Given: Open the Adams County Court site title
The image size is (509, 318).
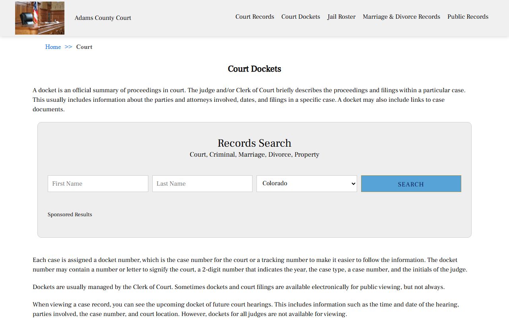Looking at the screenshot, I should pos(103,18).
